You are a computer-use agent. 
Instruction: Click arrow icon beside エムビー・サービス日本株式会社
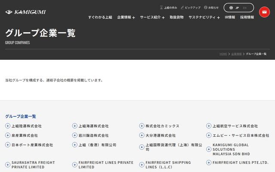pos(209,135)
